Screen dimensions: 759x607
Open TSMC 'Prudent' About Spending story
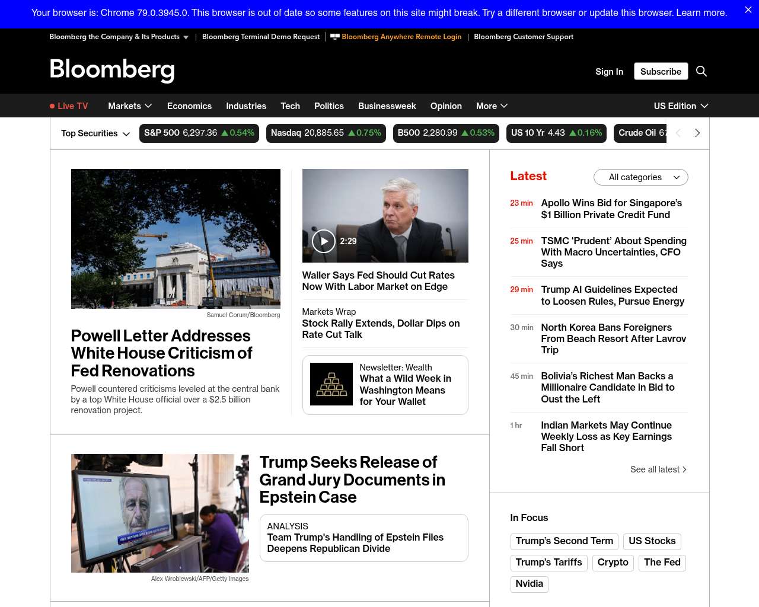614,252
